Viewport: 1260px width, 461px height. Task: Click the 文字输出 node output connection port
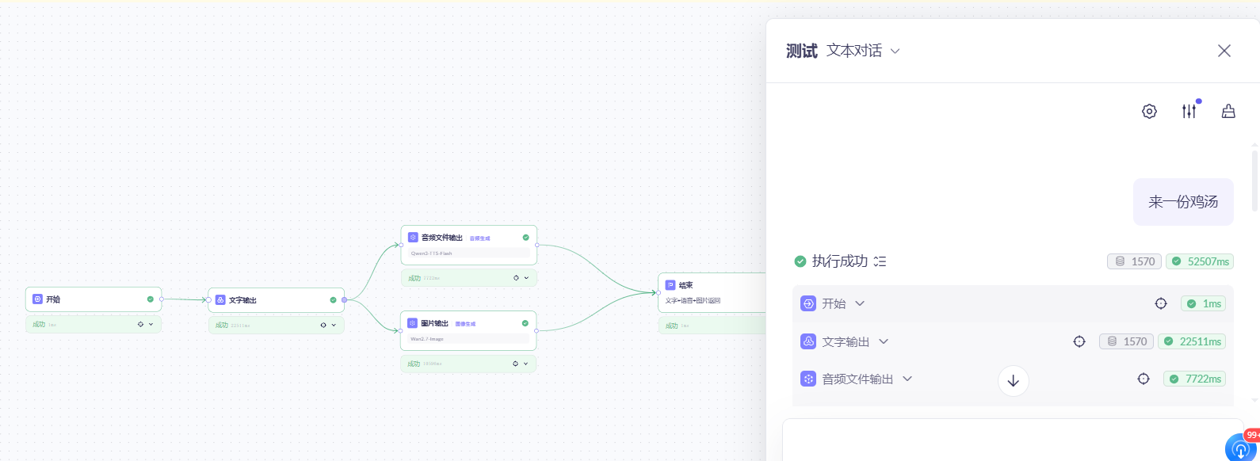point(344,300)
